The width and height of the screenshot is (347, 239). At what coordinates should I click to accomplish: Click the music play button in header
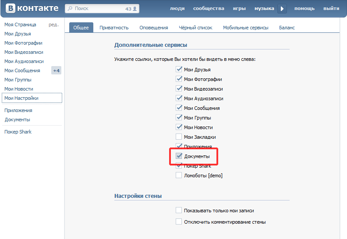point(282,9)
